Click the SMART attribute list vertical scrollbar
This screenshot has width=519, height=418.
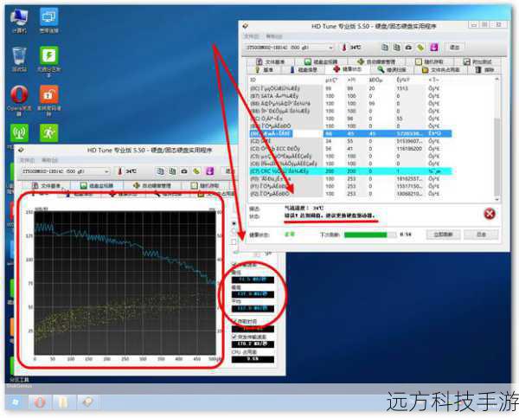(x=497, y=138)
